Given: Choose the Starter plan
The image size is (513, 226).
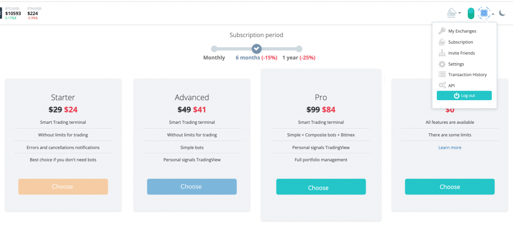Looking at the screenshot, I should [x=63, y=186].
